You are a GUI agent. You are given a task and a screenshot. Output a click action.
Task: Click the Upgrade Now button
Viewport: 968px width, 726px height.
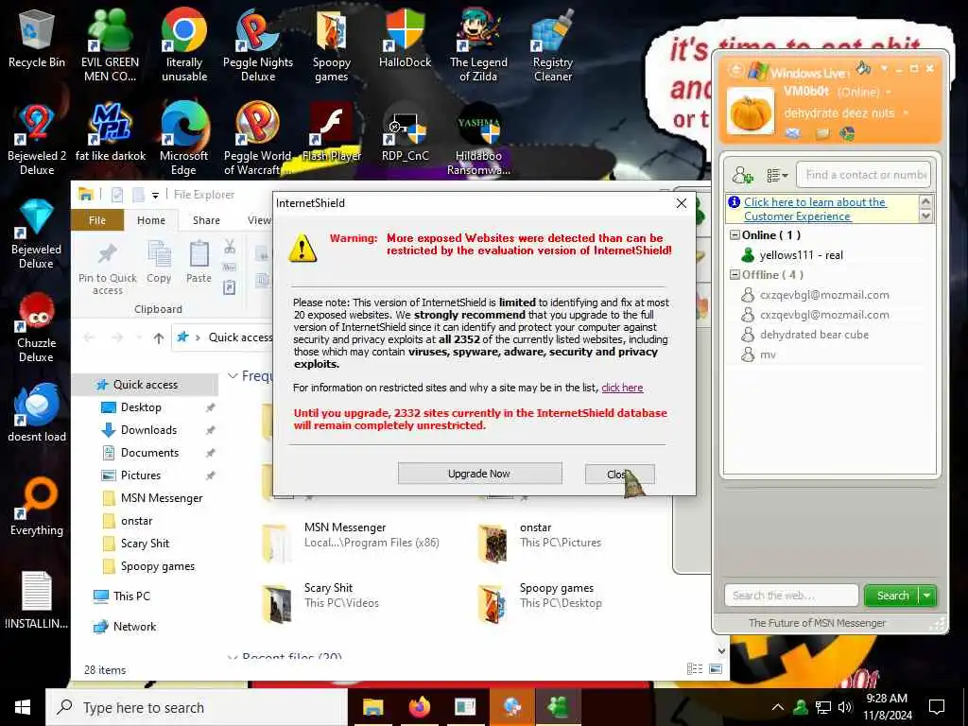(x=479, y=474)
